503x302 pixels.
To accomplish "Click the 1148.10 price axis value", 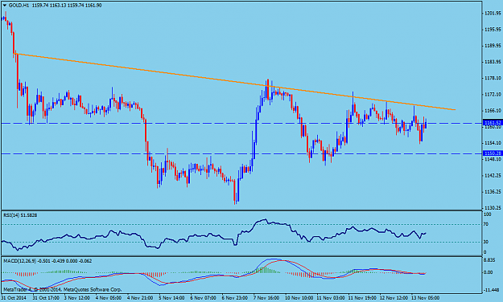I will pos(493,159).
